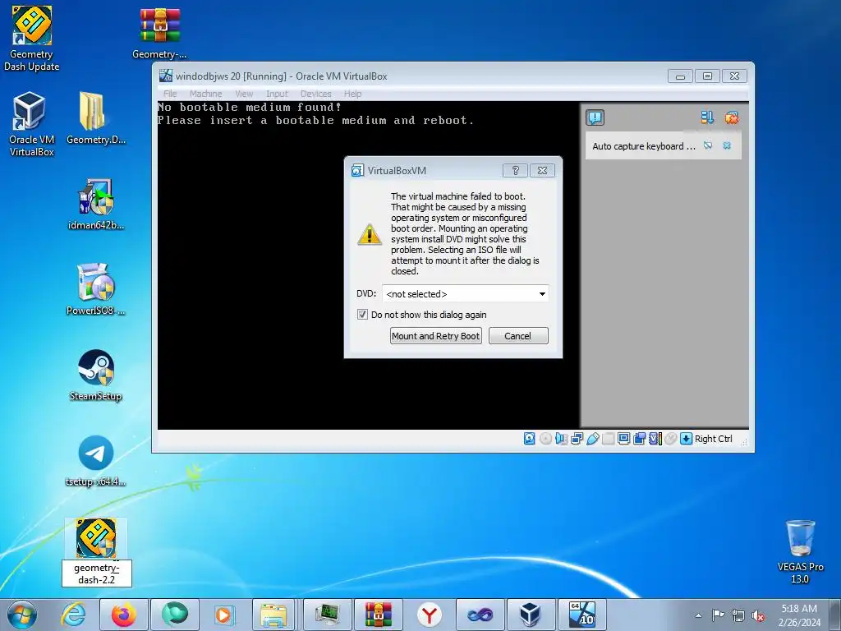This screenshot has height=631, width=841.
Task: Click the remove all notifications icon
Action: (731, 117)
